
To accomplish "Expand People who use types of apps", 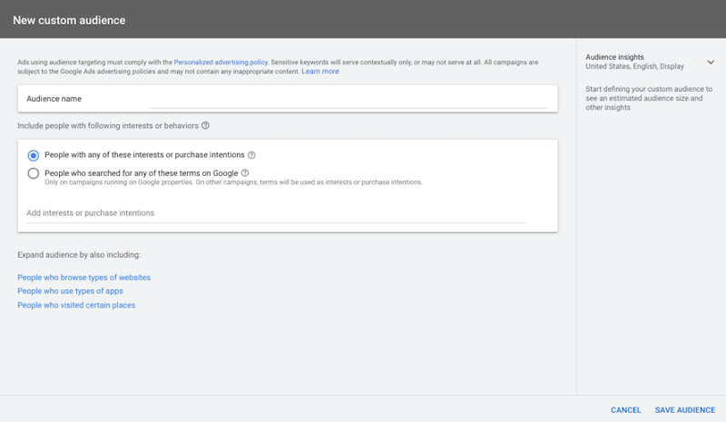I will [70, 290].
